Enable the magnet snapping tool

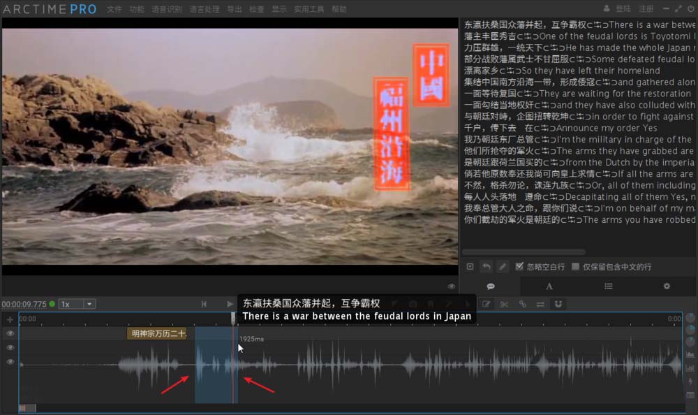pos(558,304)
